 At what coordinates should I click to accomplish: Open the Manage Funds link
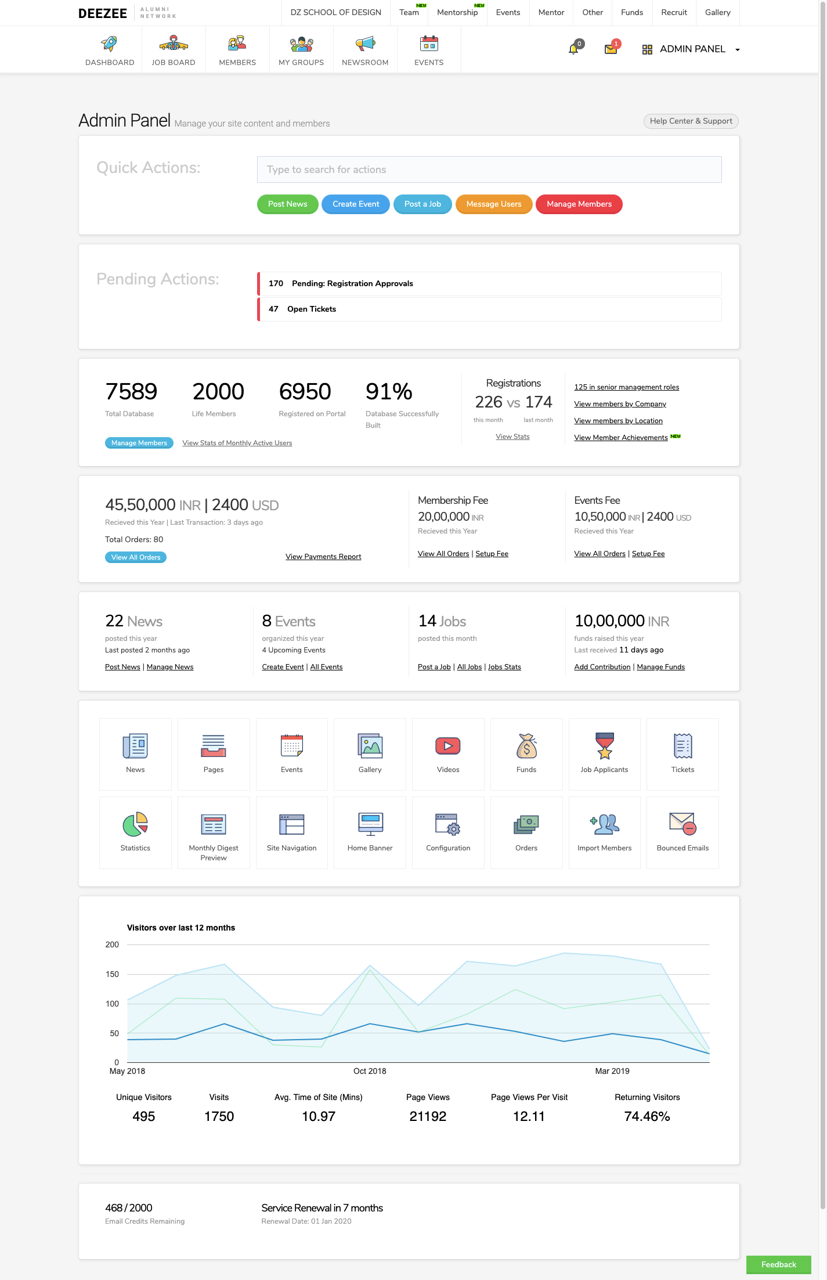661,667
